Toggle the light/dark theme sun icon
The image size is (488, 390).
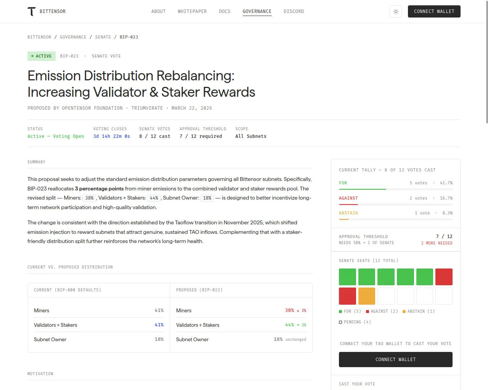coord(396,11)
